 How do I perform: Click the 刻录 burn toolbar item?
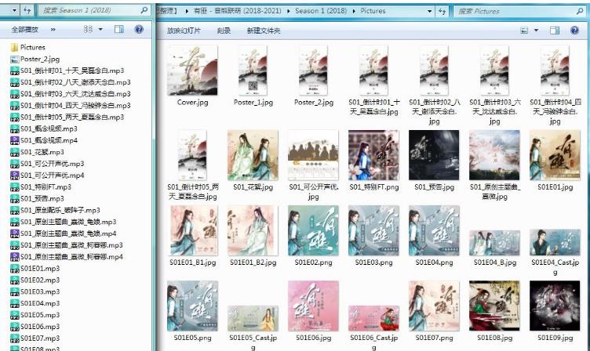(x=224, y=31)
